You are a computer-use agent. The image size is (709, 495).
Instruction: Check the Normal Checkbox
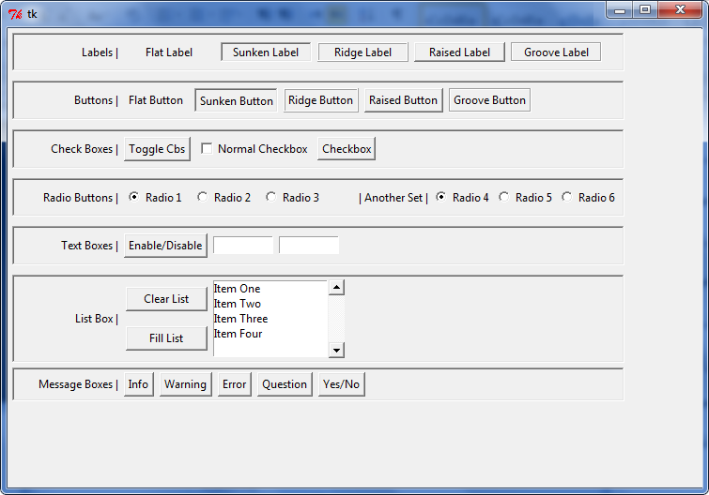(x=208, y=149)
